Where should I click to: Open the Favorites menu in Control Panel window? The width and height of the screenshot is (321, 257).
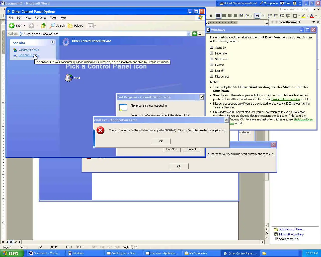[40, 18]
